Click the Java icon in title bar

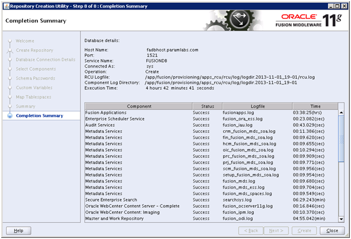[x=7, y=6]
